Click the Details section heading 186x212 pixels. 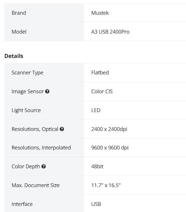[14, 56]
